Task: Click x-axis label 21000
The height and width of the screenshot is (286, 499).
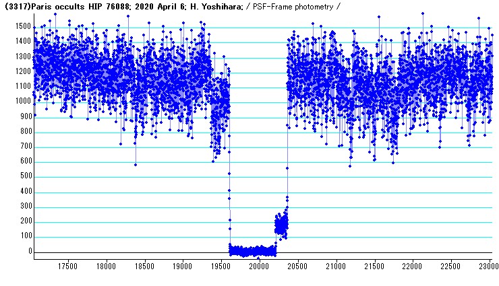Action: click(x=336, y=266)
